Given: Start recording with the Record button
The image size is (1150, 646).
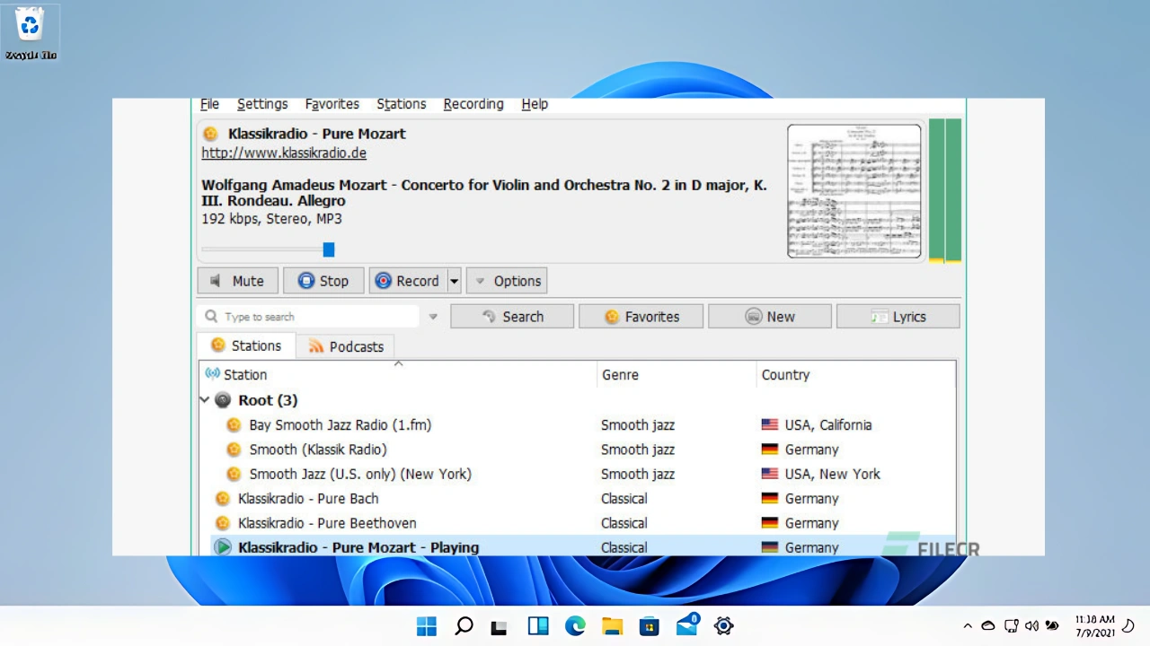Looking at the screenshot, I should [407, 281].
